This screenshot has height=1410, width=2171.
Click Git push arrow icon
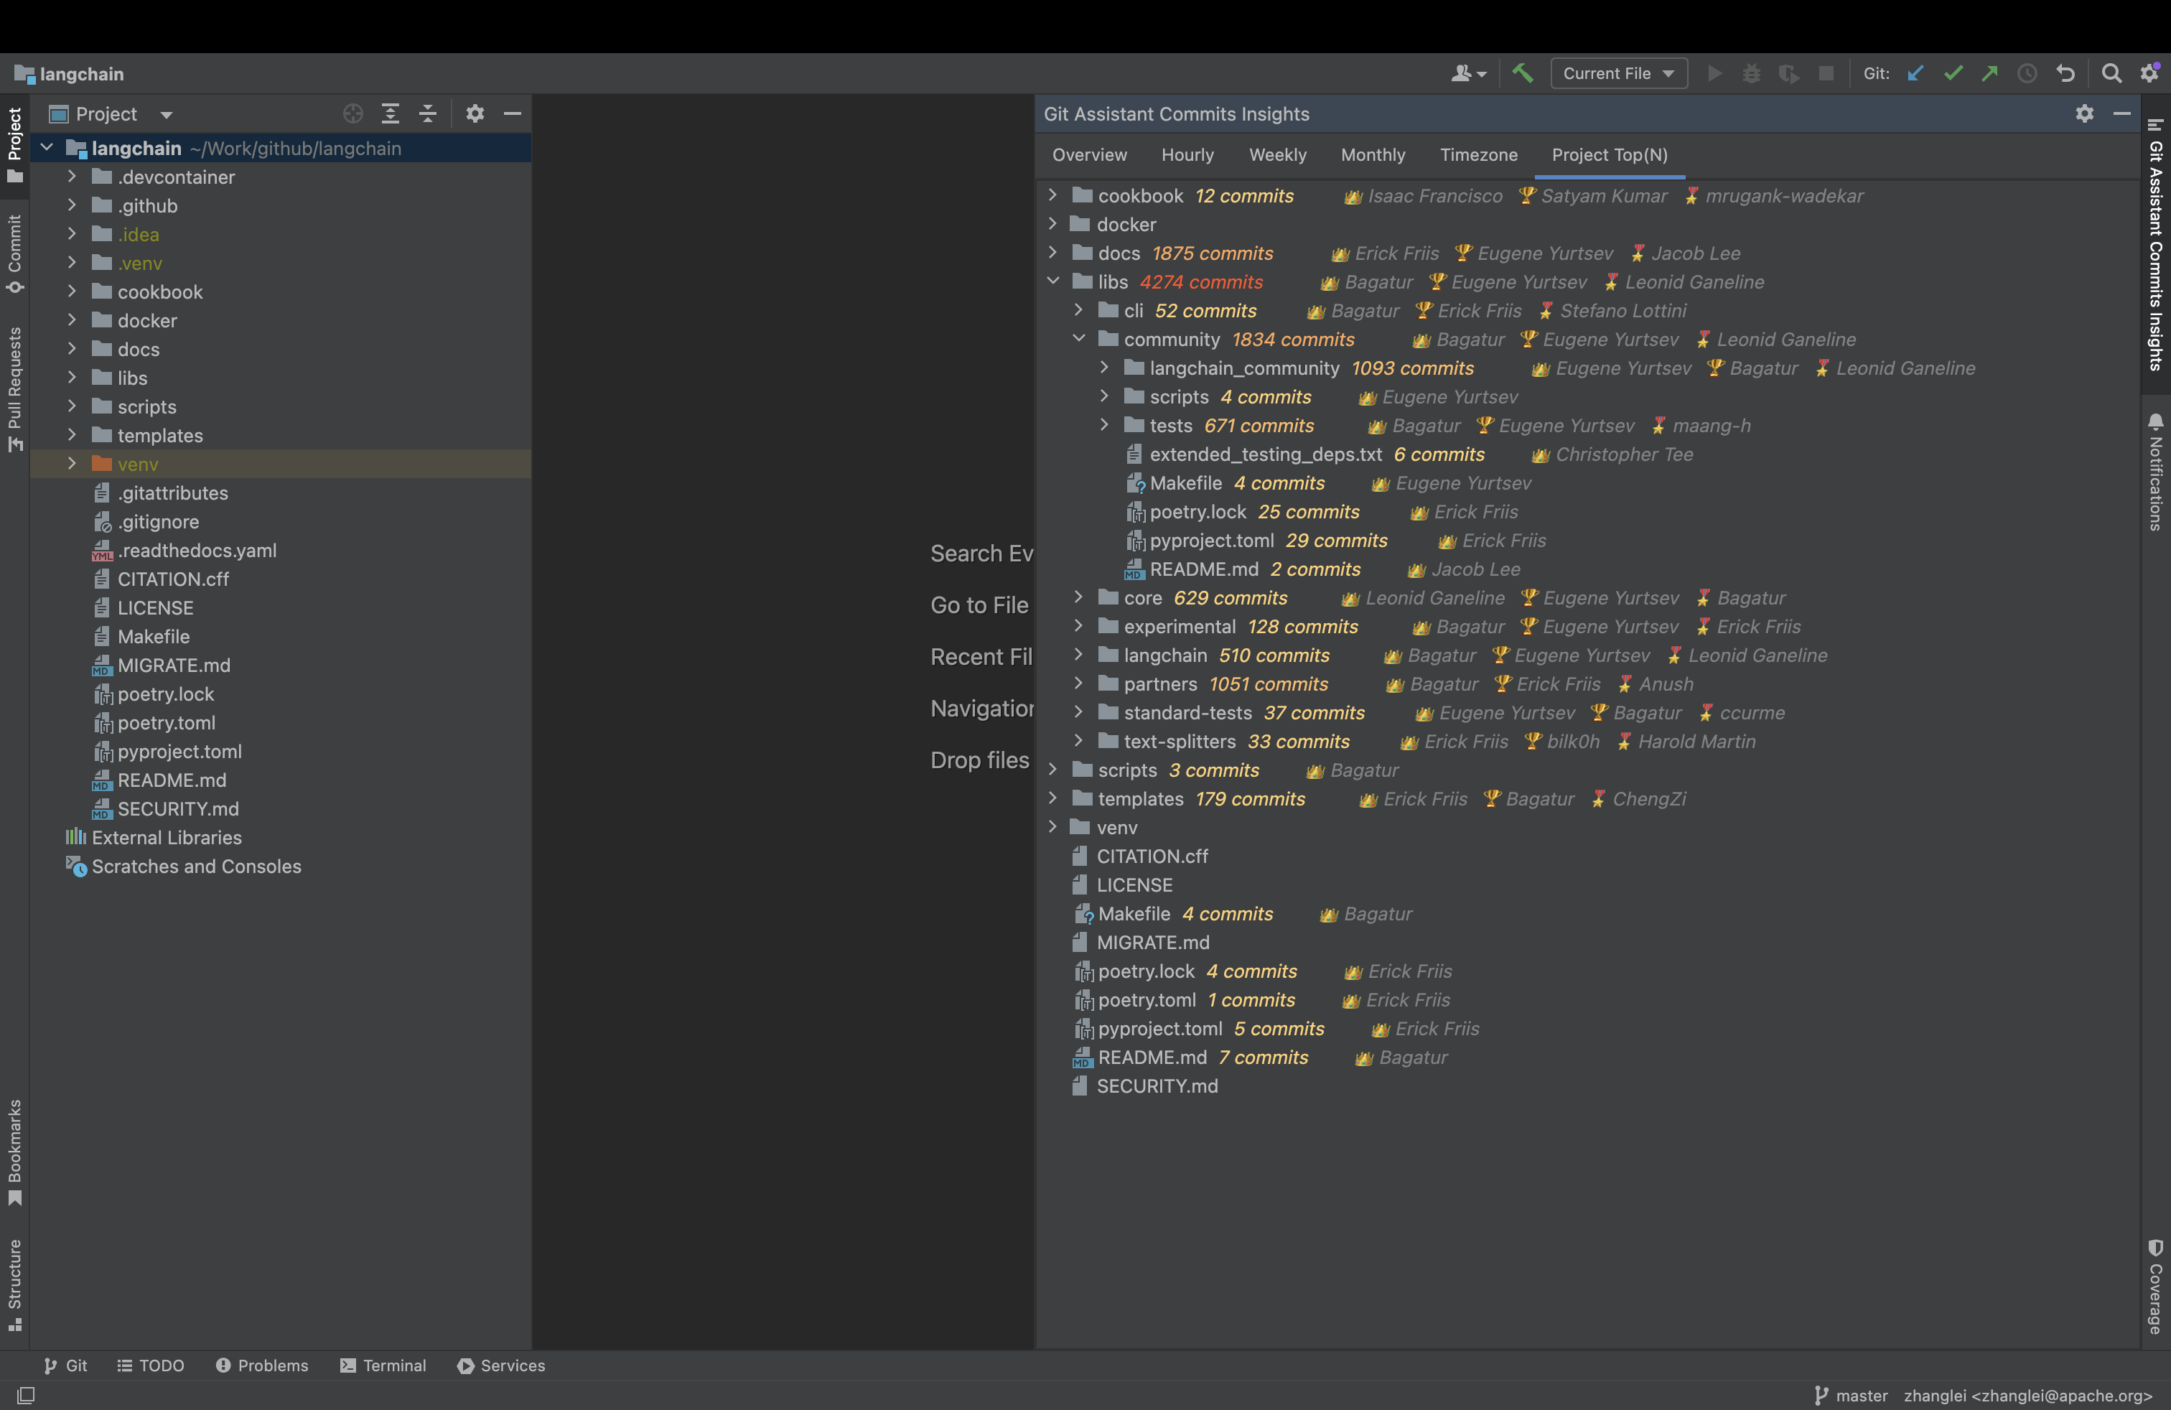pyautogui.click(x=1989, y=73)
